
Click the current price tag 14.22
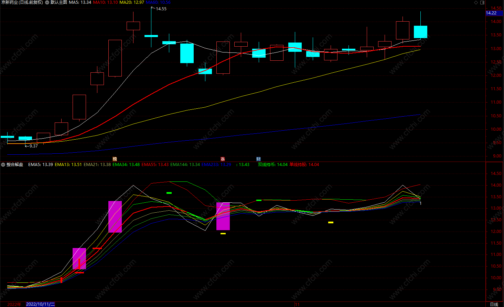point(494,13)
